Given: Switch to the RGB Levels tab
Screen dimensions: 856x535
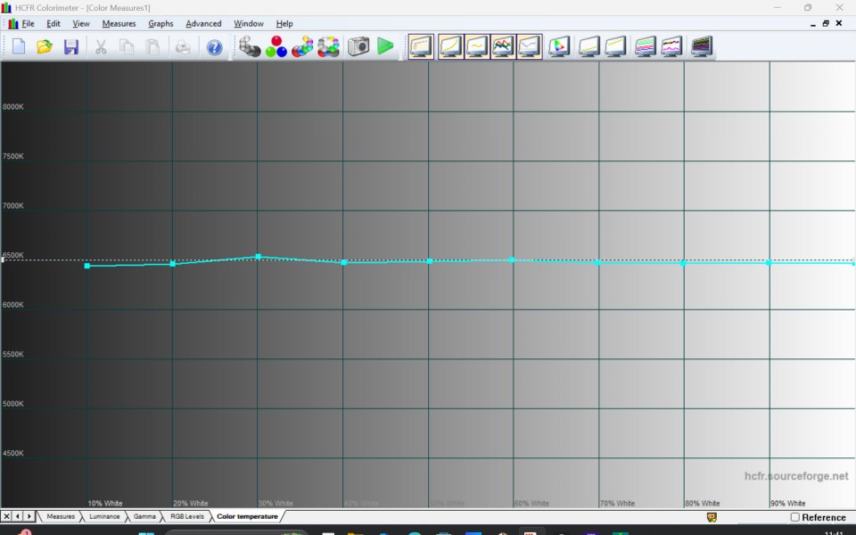Looking at the screenshot, I should 187,516.
